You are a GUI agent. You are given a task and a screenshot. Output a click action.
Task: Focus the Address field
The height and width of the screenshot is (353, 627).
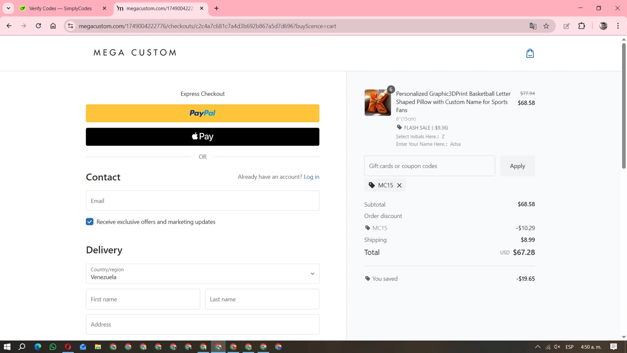click(x=202, y=325)
